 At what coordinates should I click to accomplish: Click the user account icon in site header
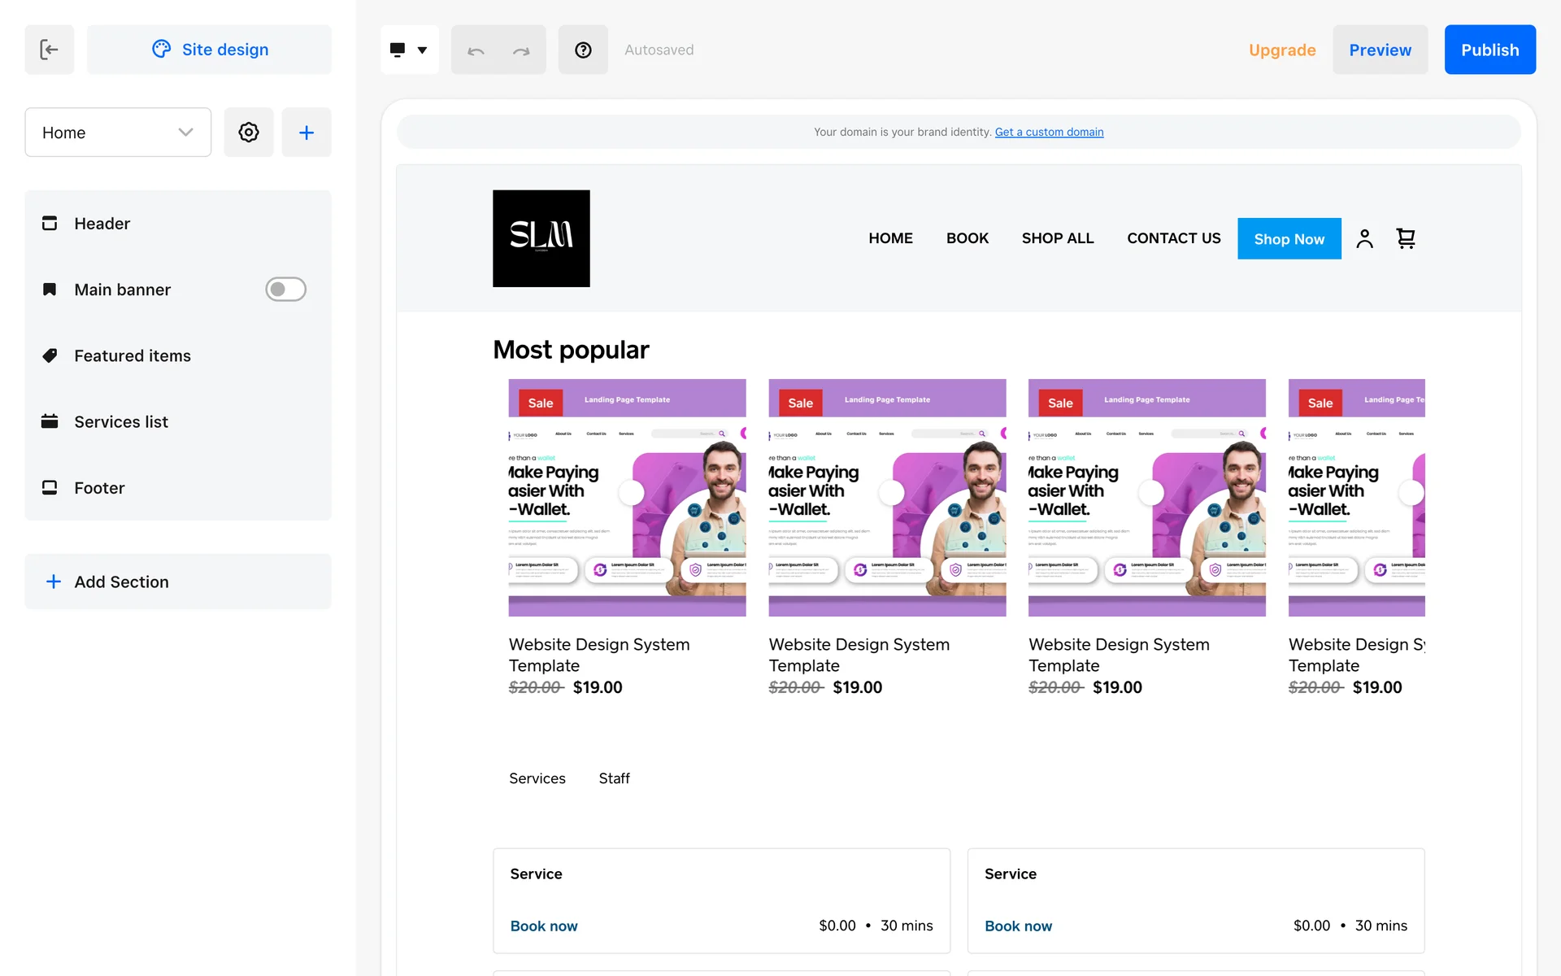click(x=1364, y=238)
